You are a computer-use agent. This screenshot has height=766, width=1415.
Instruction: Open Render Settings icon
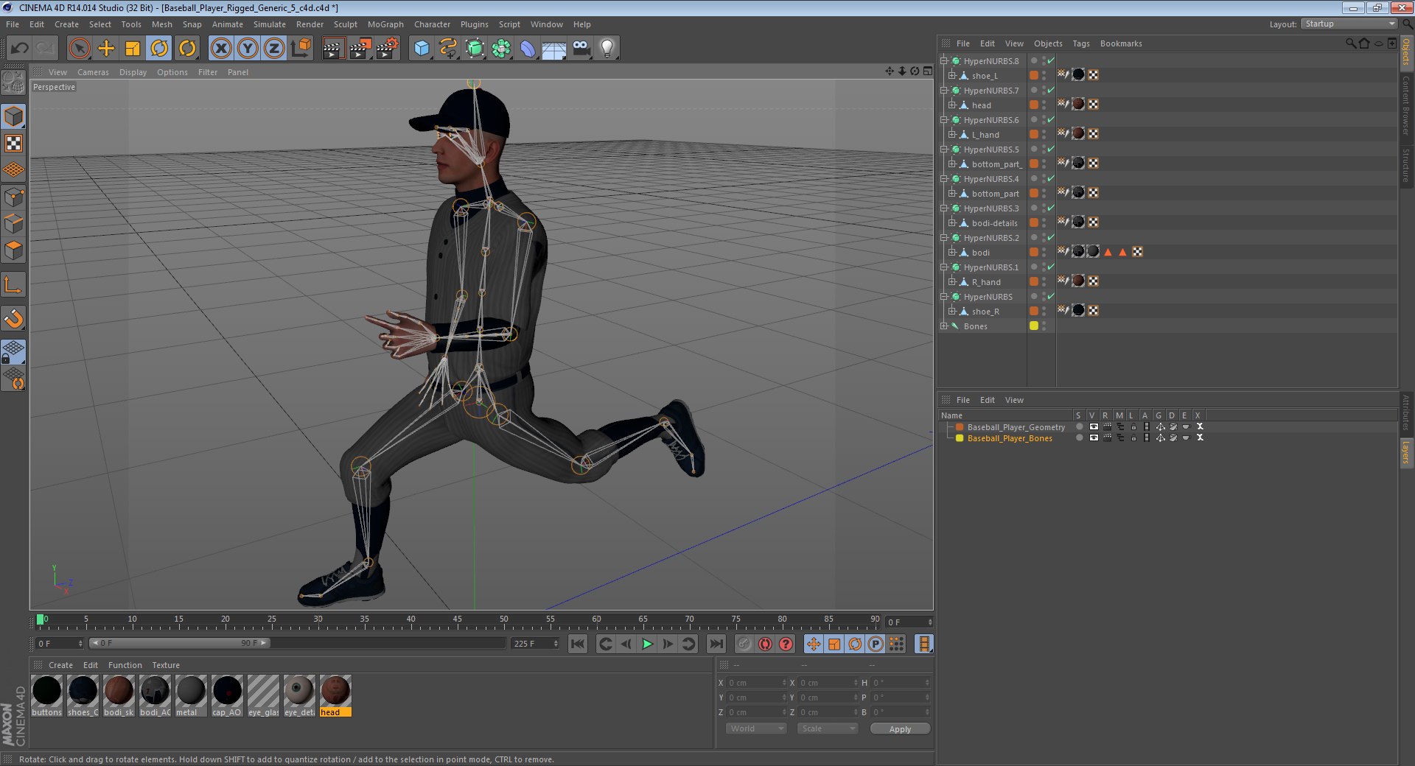(x=388, y=49)
